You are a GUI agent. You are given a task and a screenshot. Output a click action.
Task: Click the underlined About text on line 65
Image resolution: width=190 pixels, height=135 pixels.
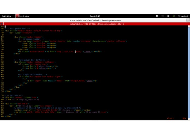click(43, 68)
